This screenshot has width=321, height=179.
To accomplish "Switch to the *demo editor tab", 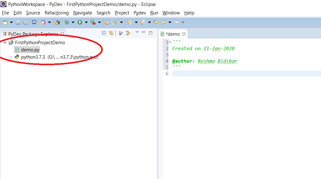I will (173, 34).
